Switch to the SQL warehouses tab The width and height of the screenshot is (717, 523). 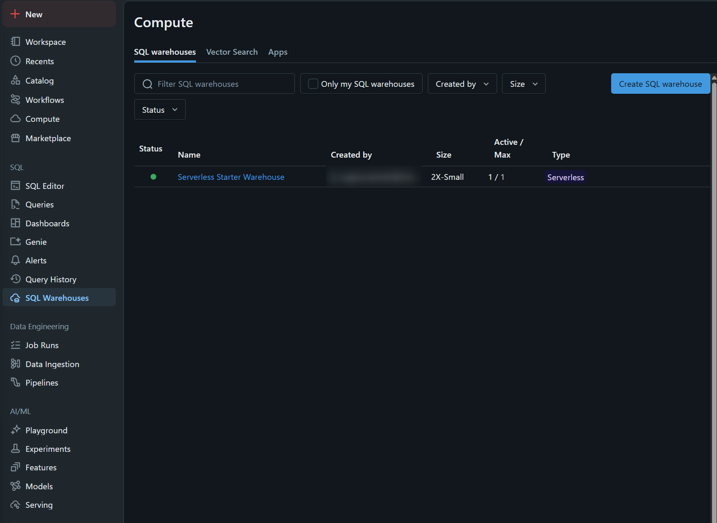coord(165,52)
